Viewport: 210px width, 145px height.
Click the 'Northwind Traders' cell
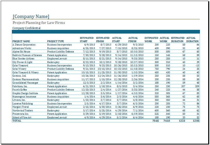23,111
